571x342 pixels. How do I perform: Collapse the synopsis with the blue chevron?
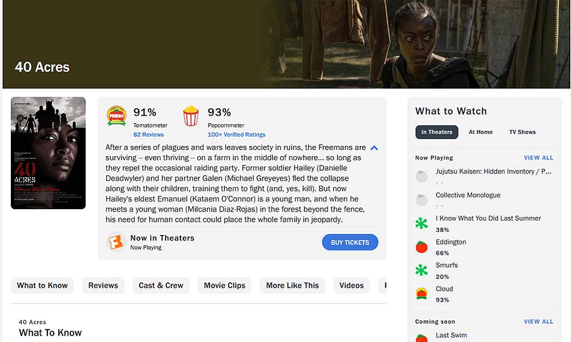pos(374,148)
